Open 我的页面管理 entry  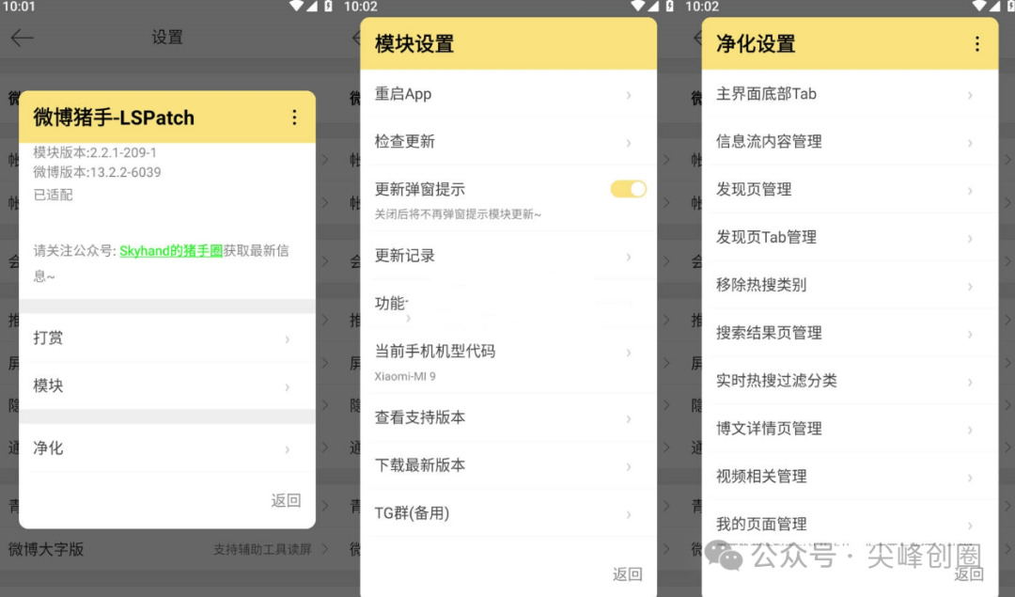coord(850,524)
